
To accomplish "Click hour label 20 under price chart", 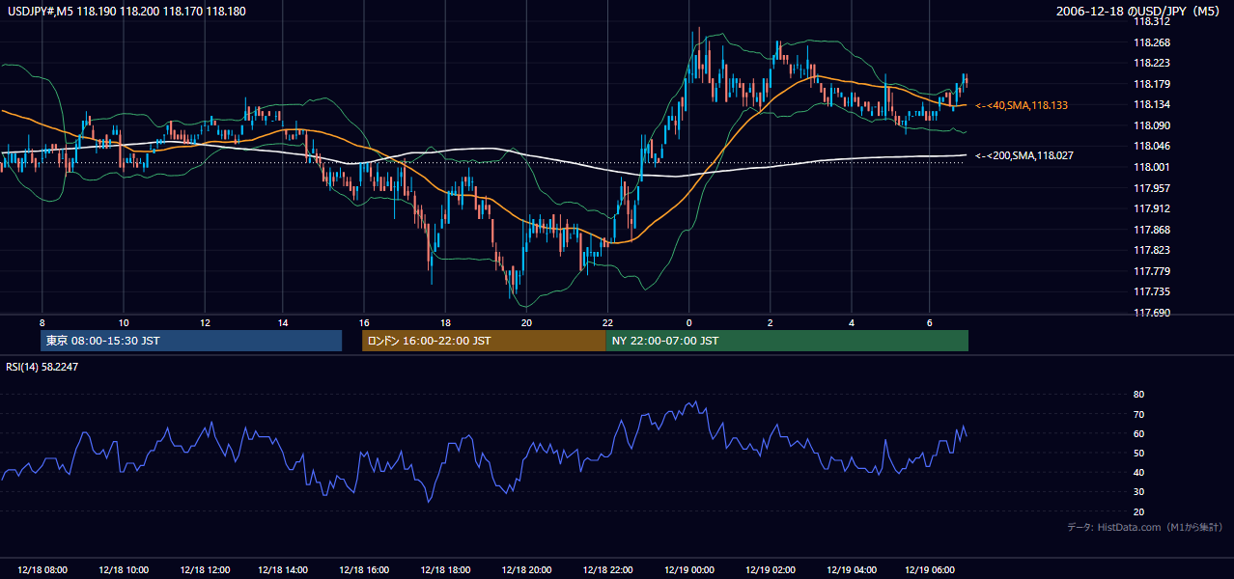I will (x=526, y=322).
